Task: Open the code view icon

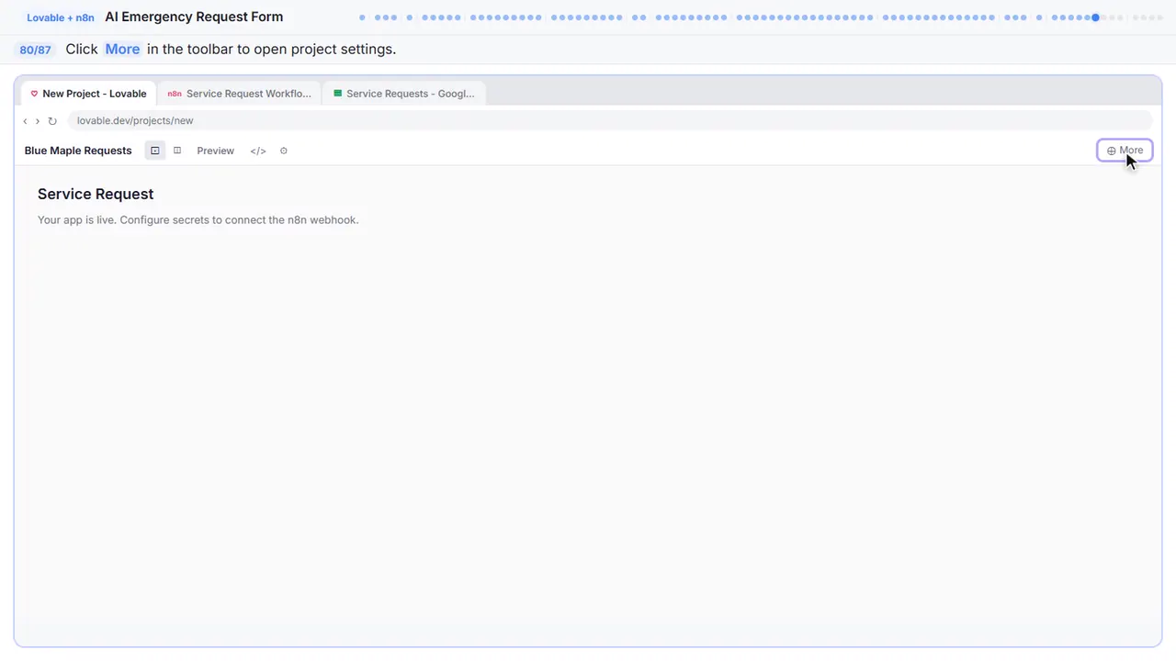Action: point(258,151)
